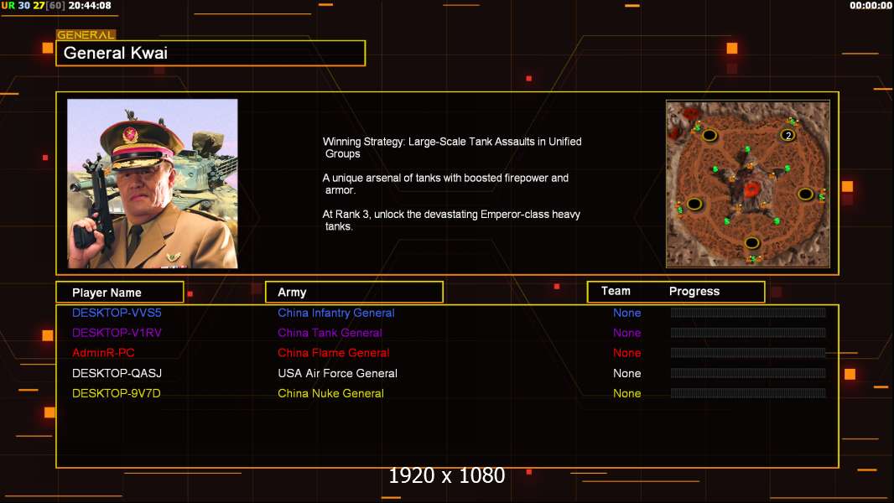Screen dimensions: 894x503
Task: Click the Winning Strategy description text
Action: coord(452,148)
